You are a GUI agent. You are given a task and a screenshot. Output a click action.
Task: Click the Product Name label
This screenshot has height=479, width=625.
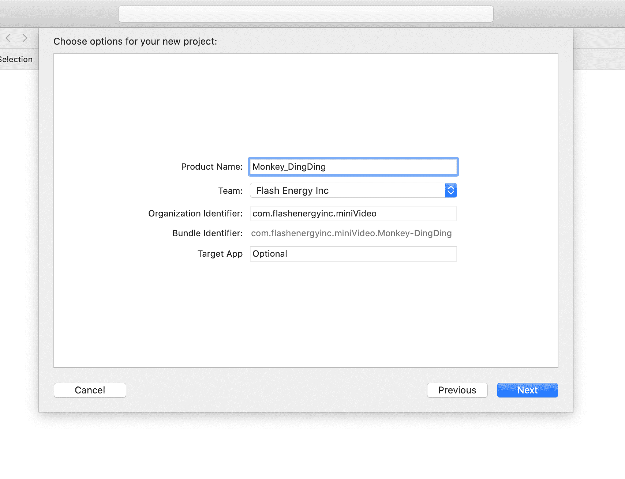pyautogui.click(x=212, y=167)
